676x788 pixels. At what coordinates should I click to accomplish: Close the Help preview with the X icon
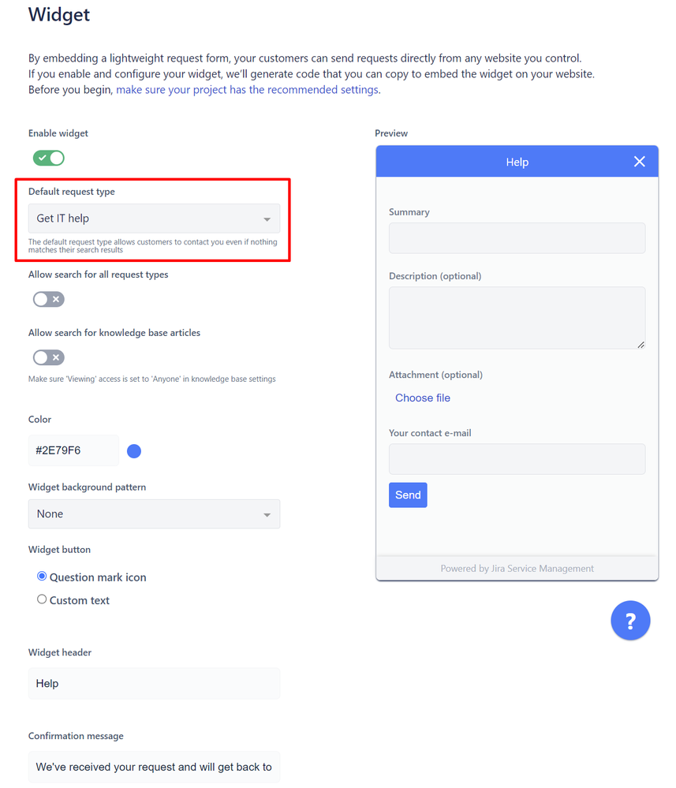point(639,162)
